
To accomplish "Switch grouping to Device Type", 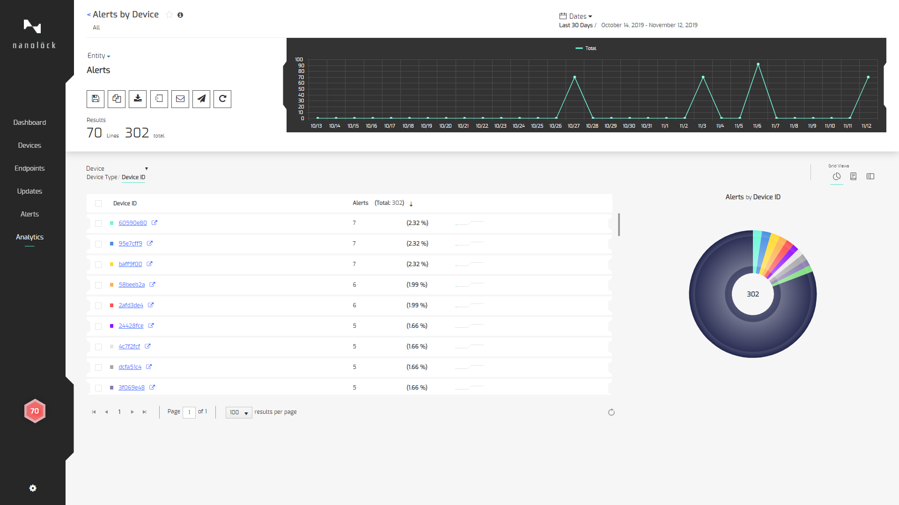I will tap(102, 177).
